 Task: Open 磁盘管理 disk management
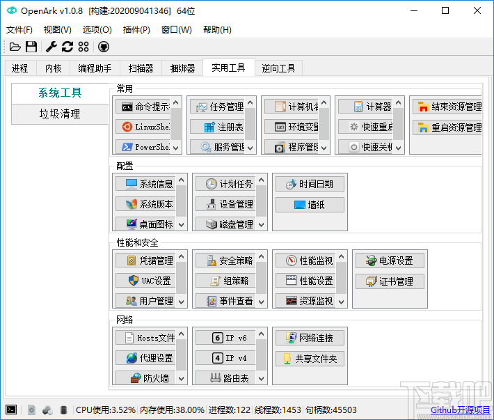tap(225, 224)
